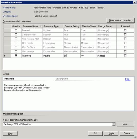Tick Enforced checkbox for Generates Alert row
The width and height of the screenshot is (137, 139).
[125, 34]
